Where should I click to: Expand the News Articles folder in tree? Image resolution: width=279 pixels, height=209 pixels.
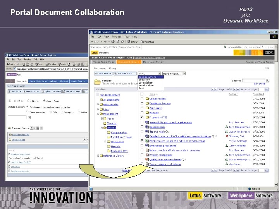click(x=98, y=104)
